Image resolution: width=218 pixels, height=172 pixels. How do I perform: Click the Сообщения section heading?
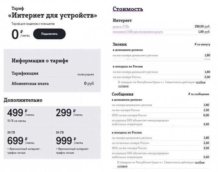coord(122,94)
